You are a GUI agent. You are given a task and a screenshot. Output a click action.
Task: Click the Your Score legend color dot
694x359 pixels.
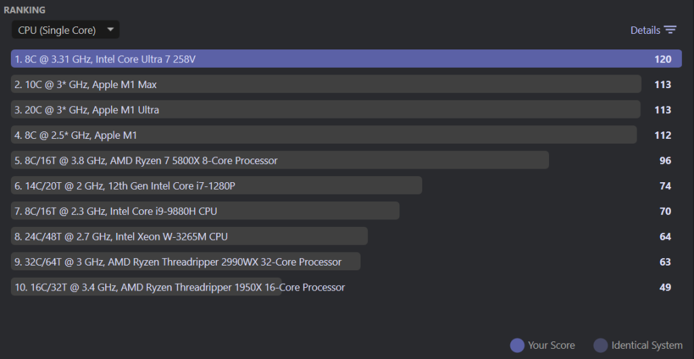pyautogui.click(x=517, y=345)
